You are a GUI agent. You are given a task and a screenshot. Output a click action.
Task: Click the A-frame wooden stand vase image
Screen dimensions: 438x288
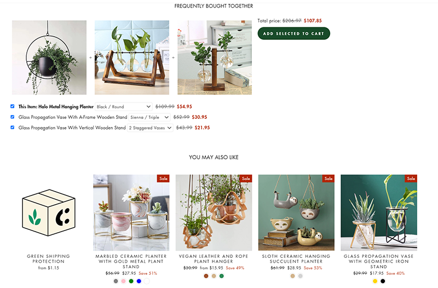pyautogui.click(x=132, y=57)
